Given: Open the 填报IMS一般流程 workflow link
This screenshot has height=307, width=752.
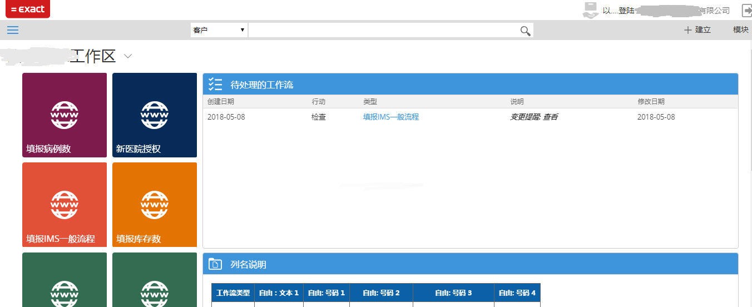Looking at the screenshot, I should [390, 117].
